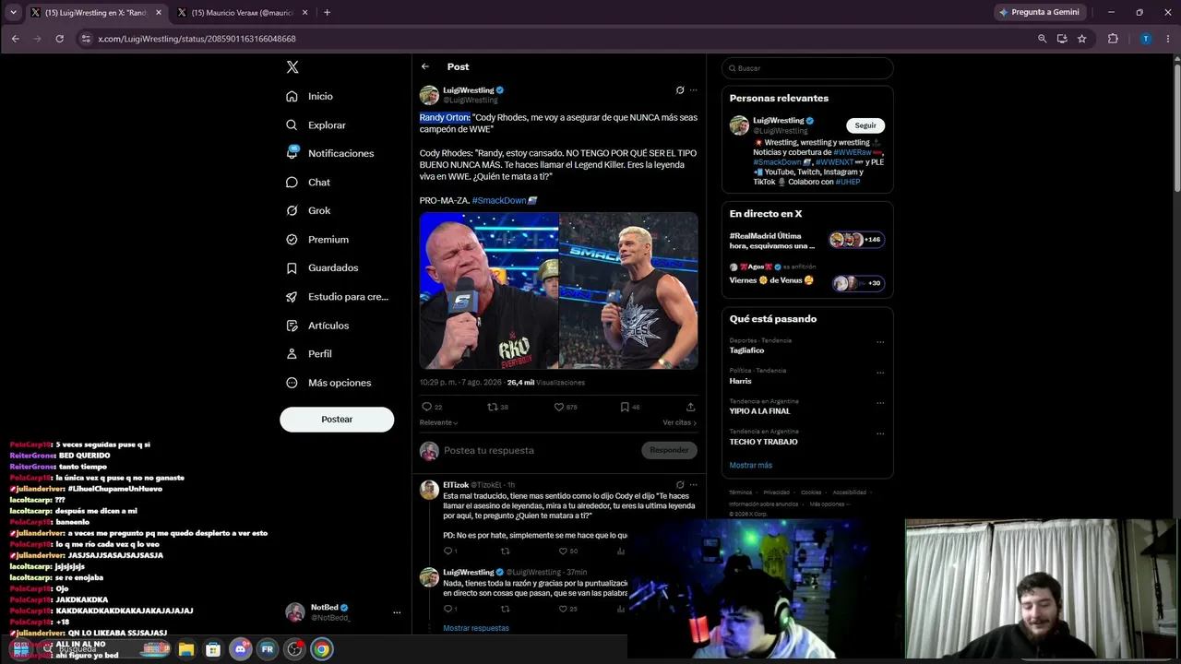Viewport: 1181px width, 664px height.
Task: Expand the Chrome tab search dropdown
Action: [13, 12]
